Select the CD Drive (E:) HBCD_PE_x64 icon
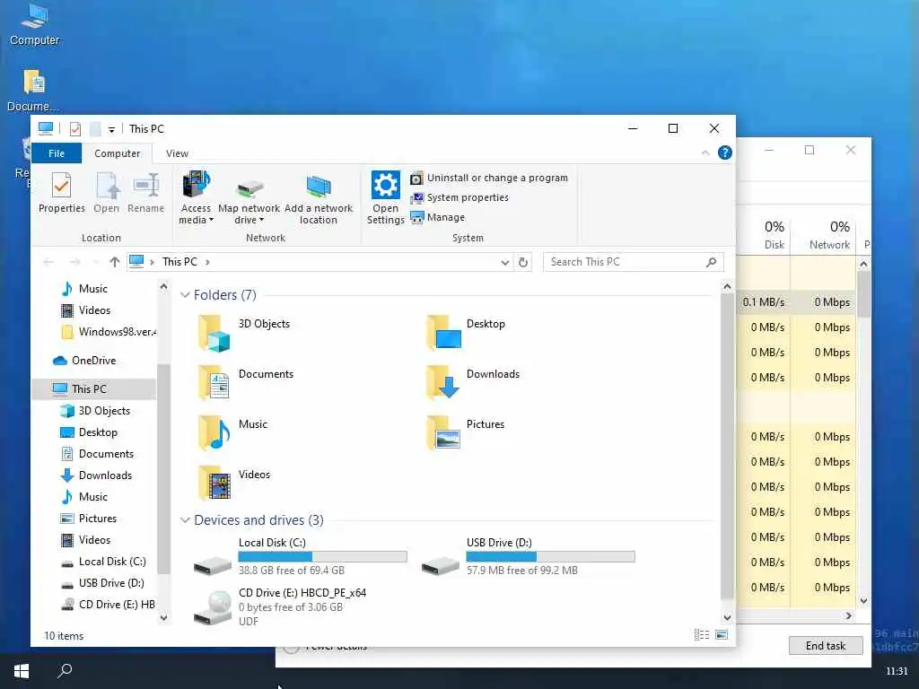Screen dimensions: 919x689 [x=212, y=607]
